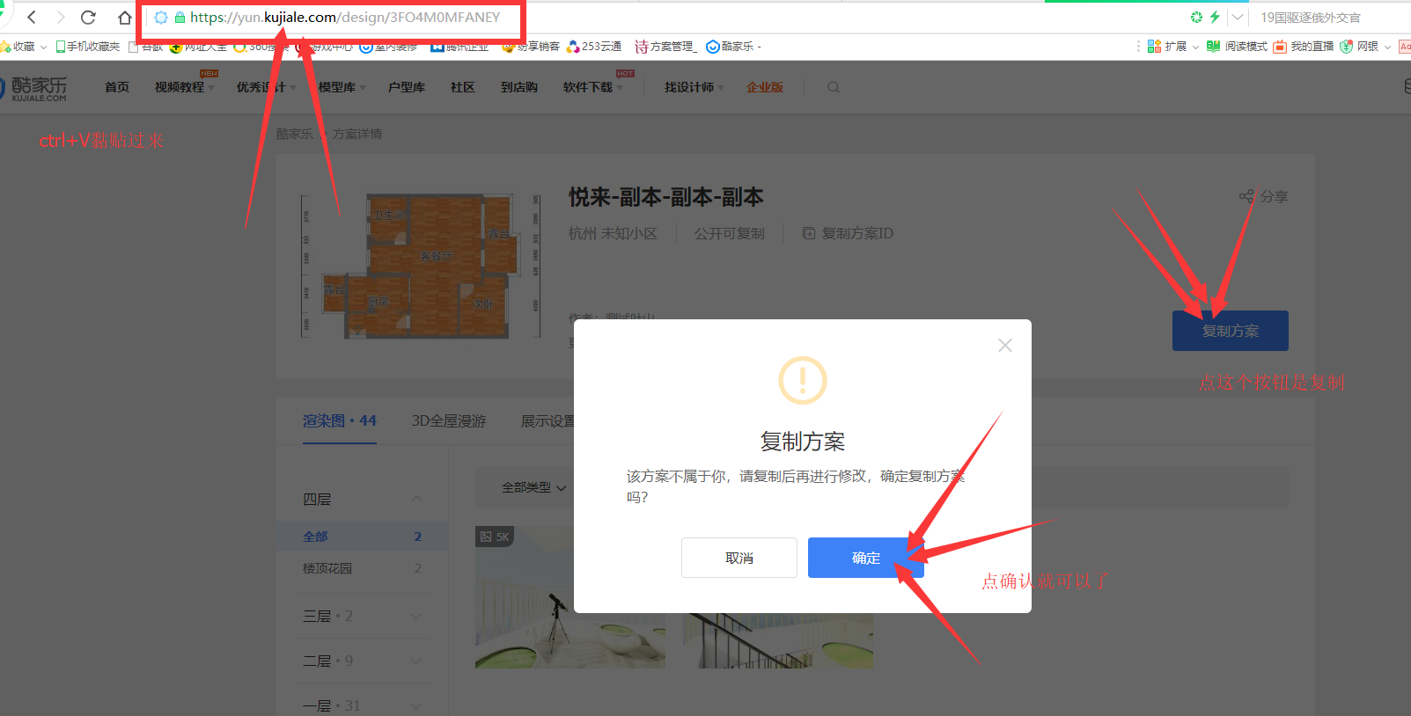This screenshot has height=716, width=1411.
Task: Turn on 阅读模式 reading mode
Action: pos(1237,46)
